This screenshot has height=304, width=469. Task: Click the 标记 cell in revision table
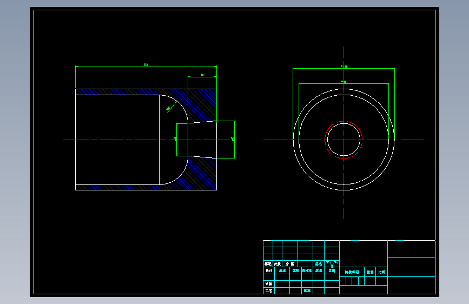(268, 263)
